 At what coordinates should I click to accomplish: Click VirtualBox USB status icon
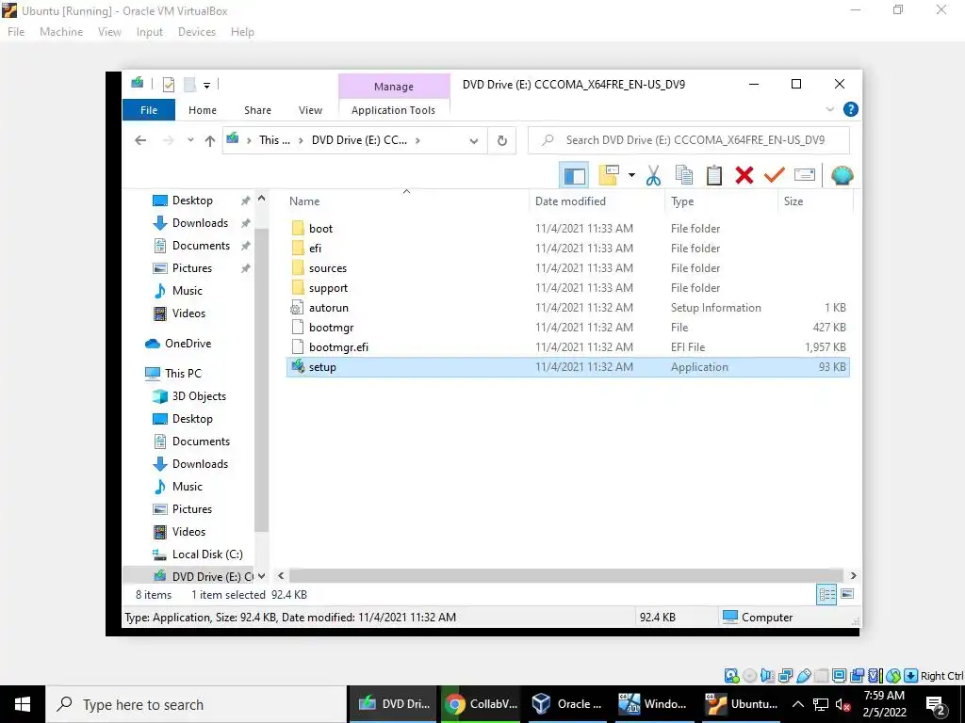tap(803, 676)
